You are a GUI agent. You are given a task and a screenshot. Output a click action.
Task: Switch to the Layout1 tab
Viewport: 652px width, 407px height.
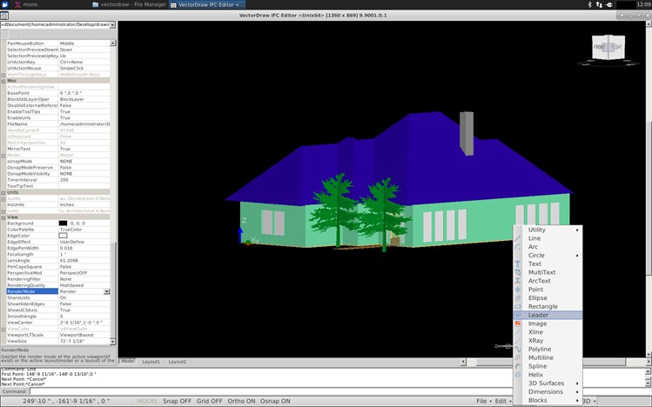coord(151,362)
